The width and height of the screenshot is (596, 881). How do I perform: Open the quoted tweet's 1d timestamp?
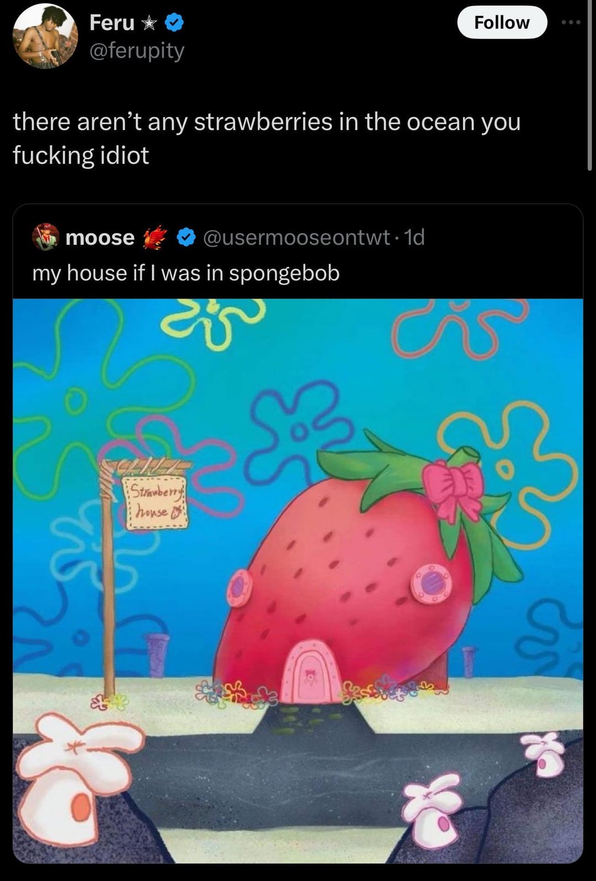coord(414,237)
